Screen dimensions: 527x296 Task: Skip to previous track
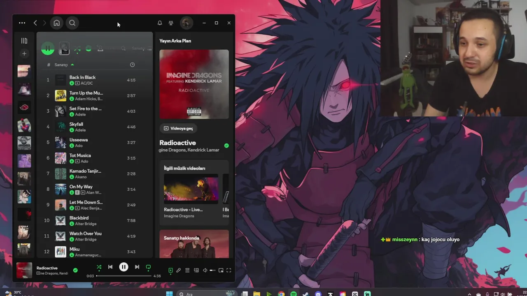coord(110,267)
